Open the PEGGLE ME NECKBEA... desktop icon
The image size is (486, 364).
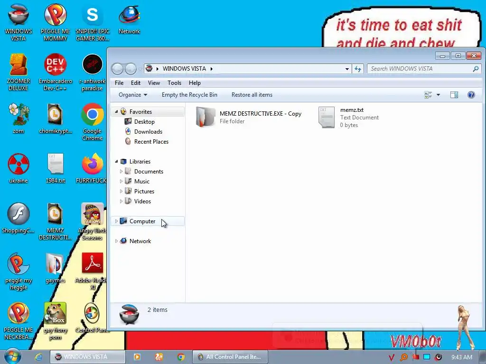(19, 321)
